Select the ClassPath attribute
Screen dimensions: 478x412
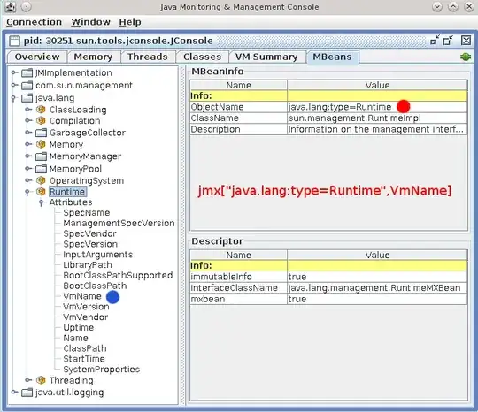click(x=85, y=348)
